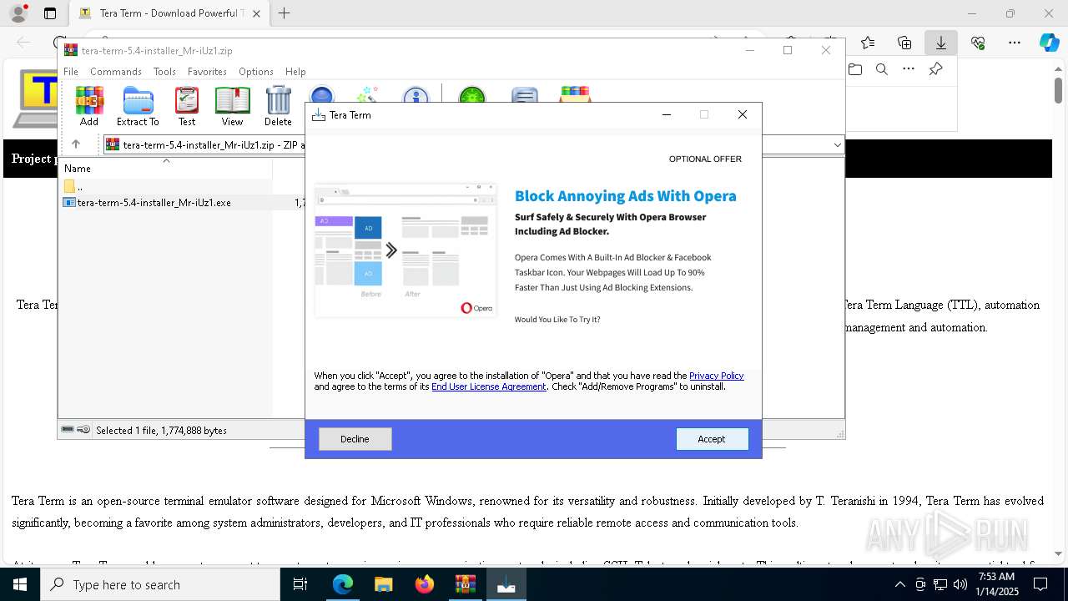Click the Test icon in WinRAR
This screenshot has height=601, width=1068.
click(x=187, y=106)
